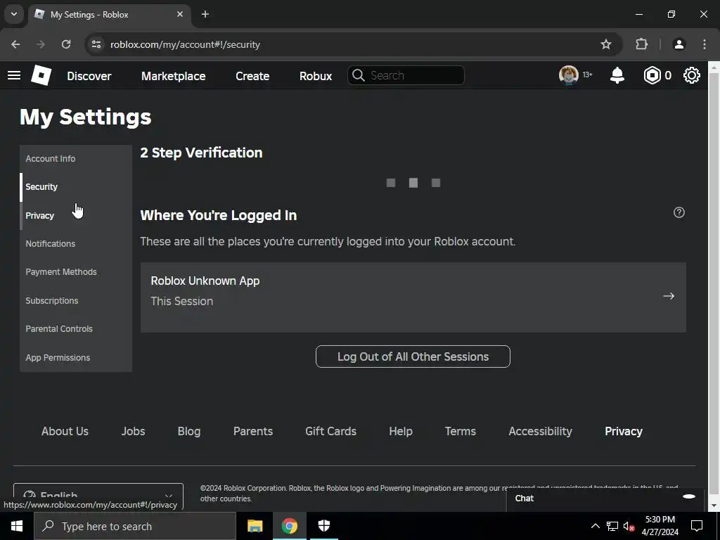Click the arrow on Roblox Unknown App session
This screenshot has height=540, width=720.
point(669,296)
